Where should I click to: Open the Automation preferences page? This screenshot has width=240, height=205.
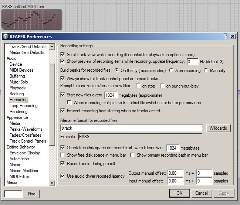click(x=19, y=159)
